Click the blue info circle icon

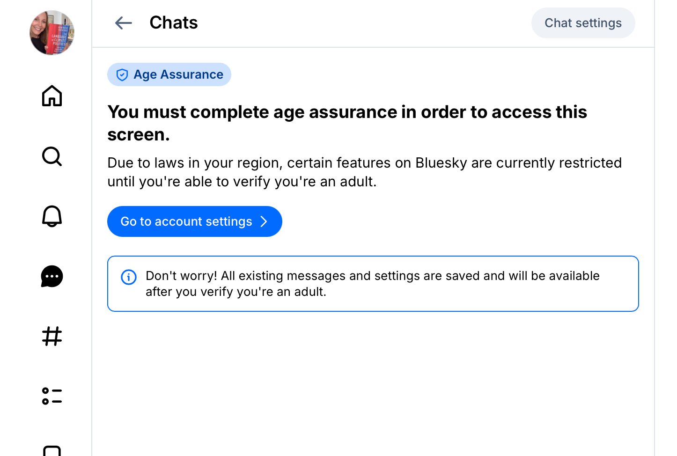click(x=129, y=277)
